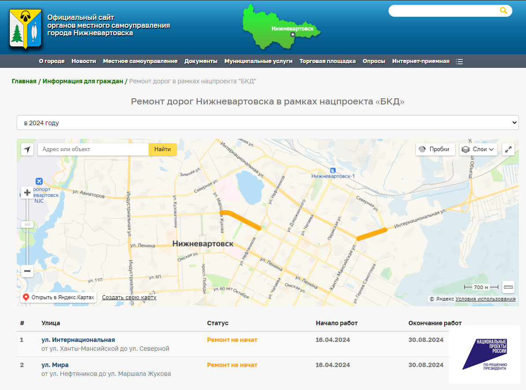Activate the map ruler measurement tool
The height and width of the screenshot is (390, 526).
pyautogui.click(x=508, y=287)
